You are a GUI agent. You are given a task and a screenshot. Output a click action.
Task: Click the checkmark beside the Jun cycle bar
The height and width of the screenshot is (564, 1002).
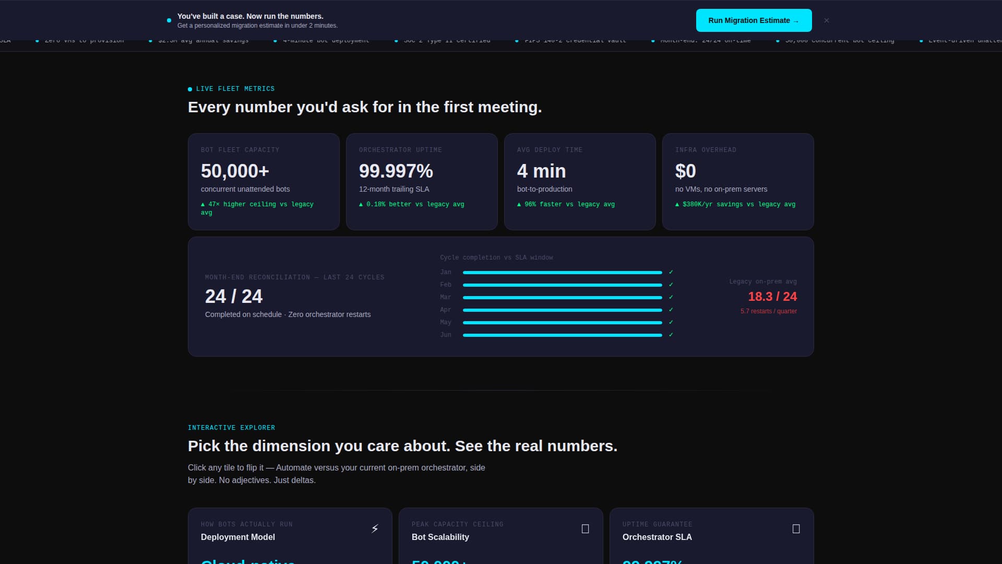point(671,335)
